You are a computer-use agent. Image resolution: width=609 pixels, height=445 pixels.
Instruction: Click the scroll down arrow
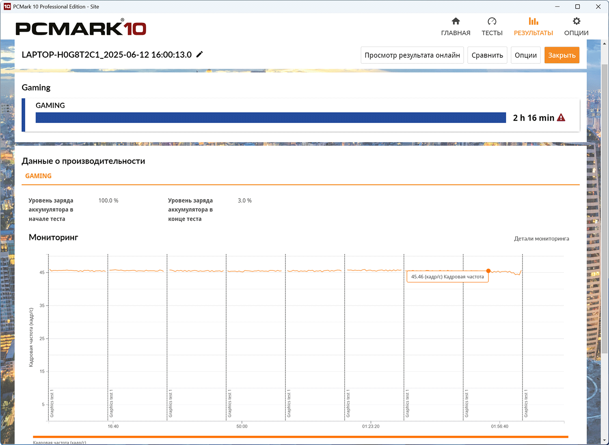click(604, 441)
